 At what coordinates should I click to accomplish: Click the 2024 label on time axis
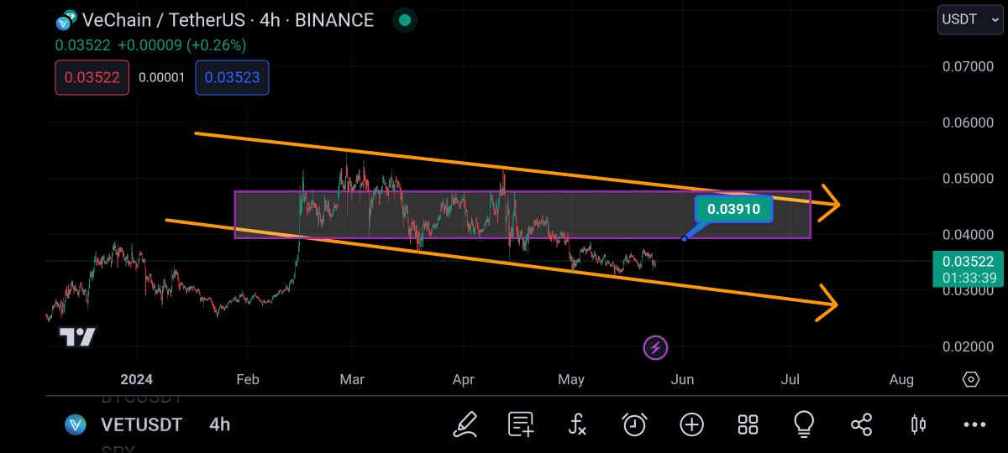(137, 379)
